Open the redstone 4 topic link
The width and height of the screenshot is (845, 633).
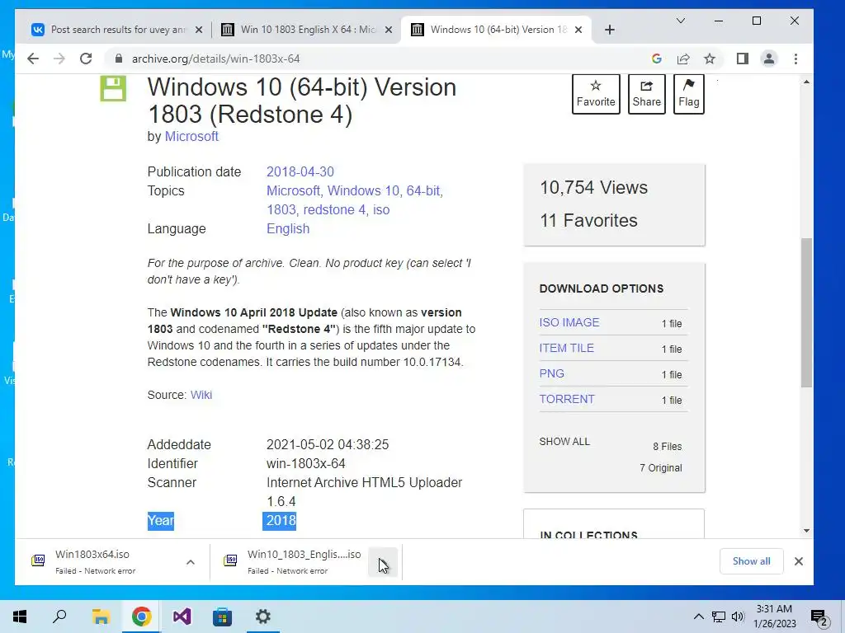pos(334,209)
